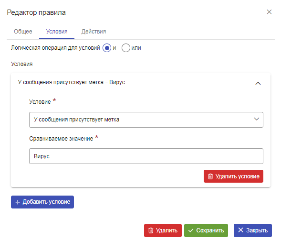The width and height of the screenshot is (281, 241).
Task: Switch to the Действия tab
Action: (94, 32)
